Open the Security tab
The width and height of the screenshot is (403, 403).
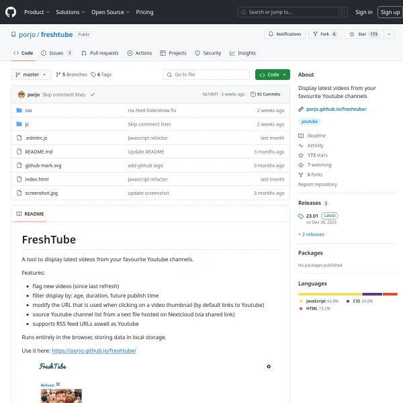[x=208, y=53]
